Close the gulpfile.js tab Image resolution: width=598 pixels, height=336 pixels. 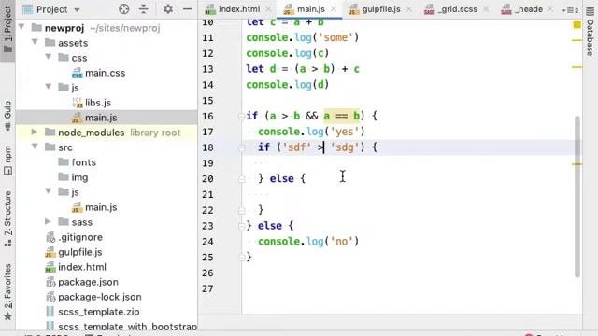click(x=409, y=9)
